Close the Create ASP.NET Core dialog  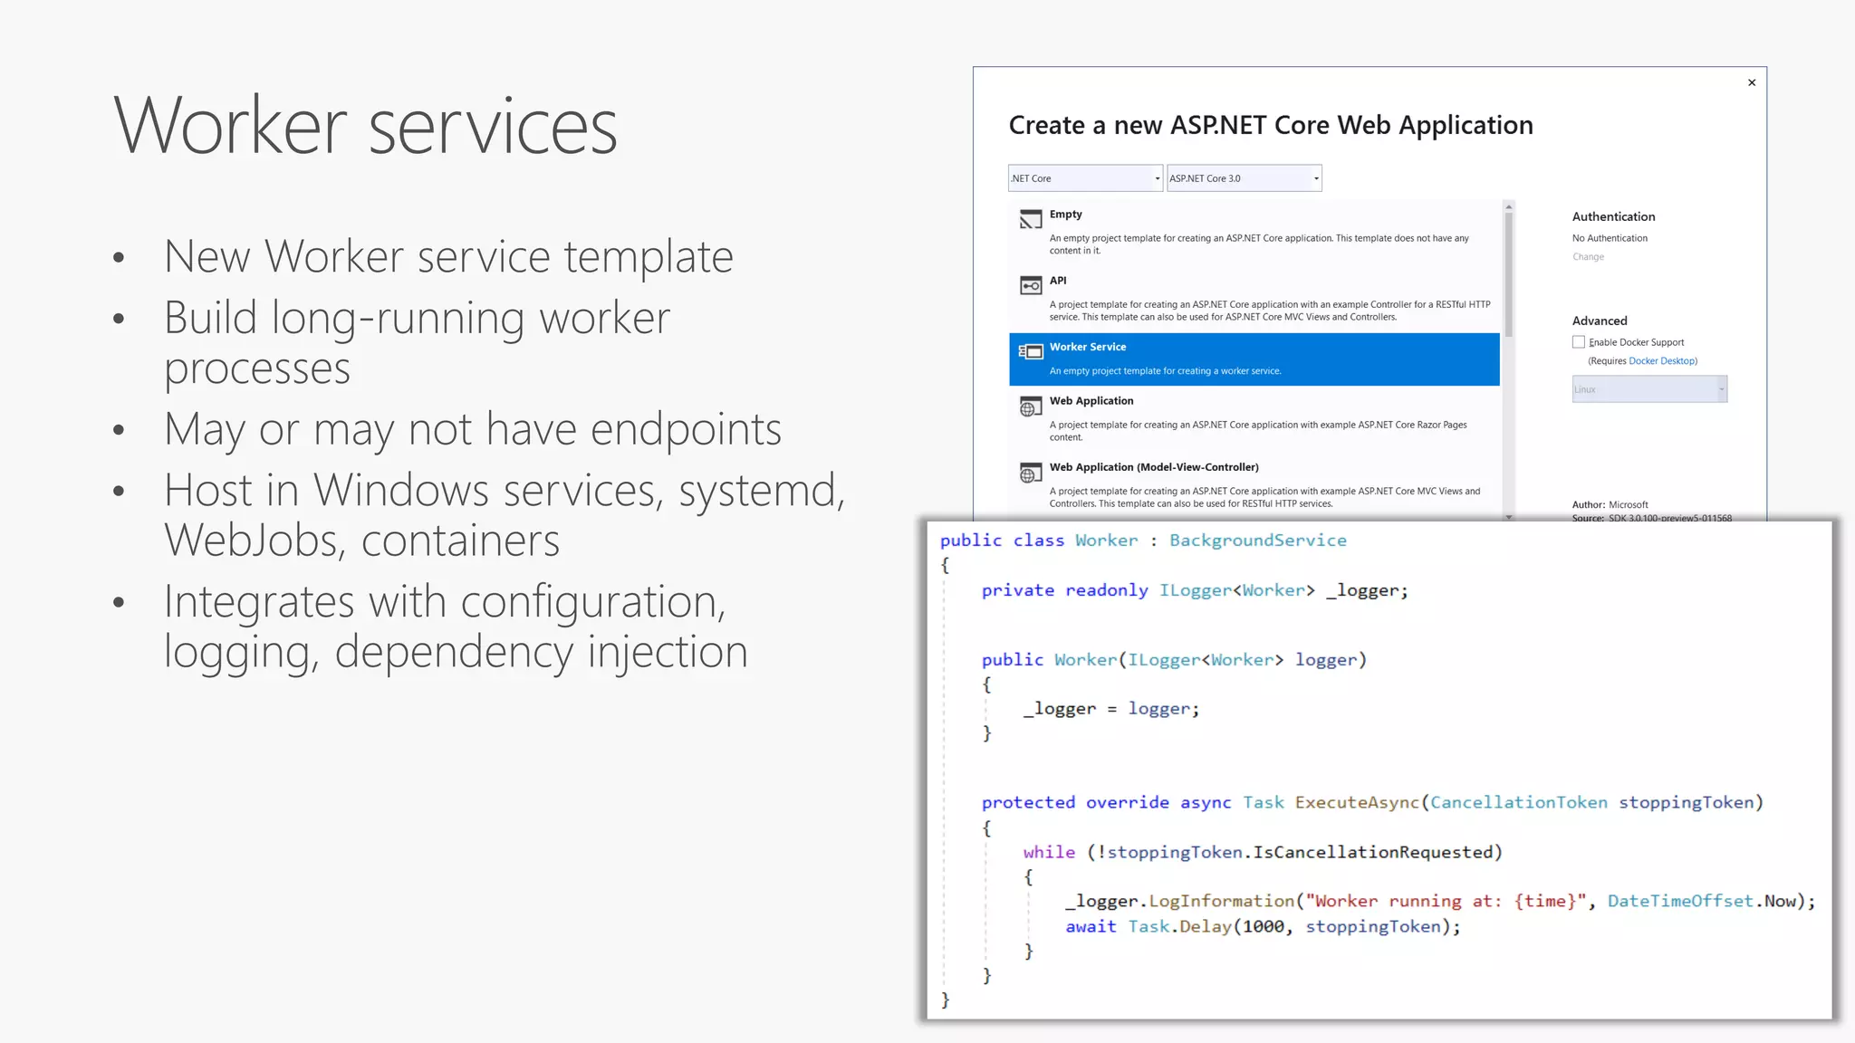[1752, 82]
